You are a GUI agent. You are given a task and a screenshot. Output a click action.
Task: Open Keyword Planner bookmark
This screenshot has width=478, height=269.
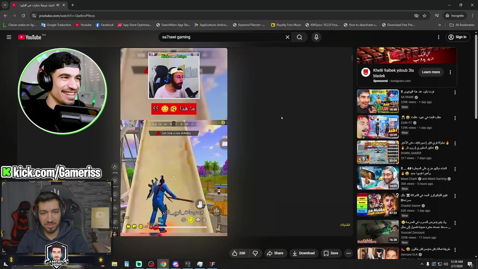pyautogui.click(x=249, y=25)
